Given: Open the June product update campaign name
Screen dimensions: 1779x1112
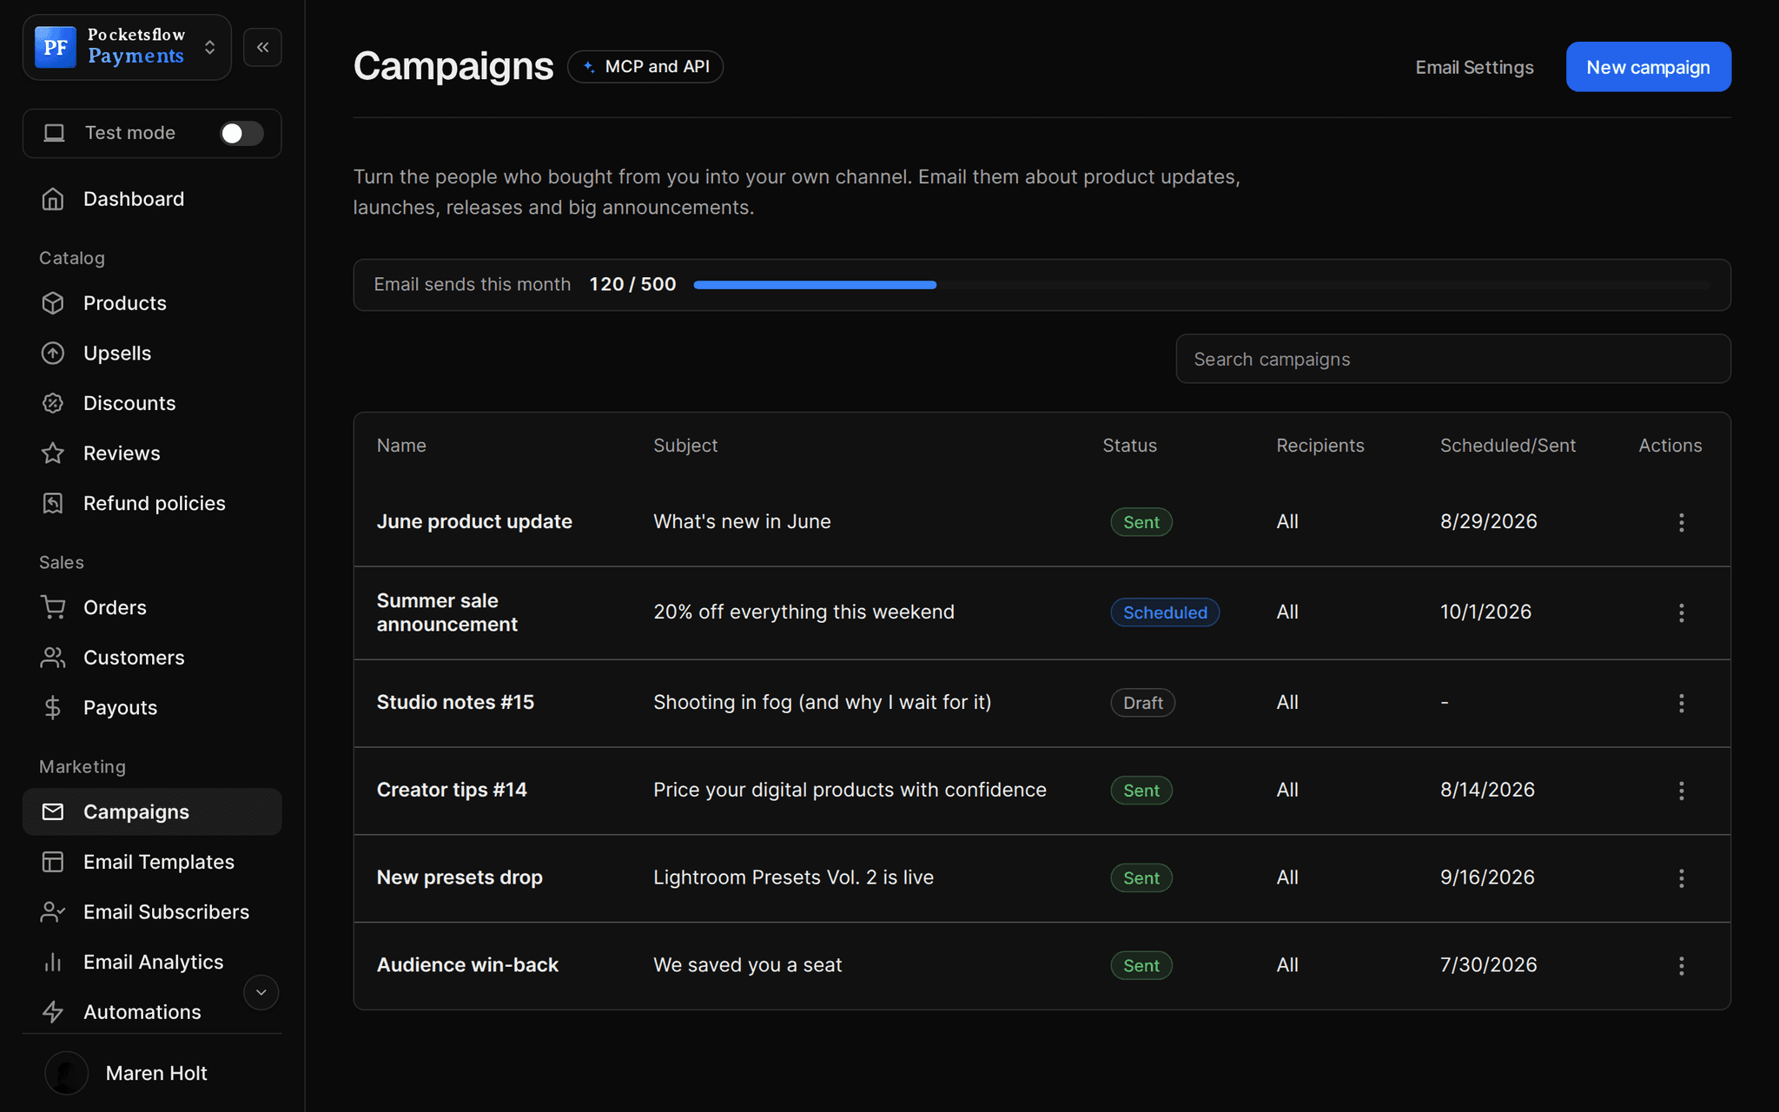Looking at the screenshot, I should click(x=474, y=521).
